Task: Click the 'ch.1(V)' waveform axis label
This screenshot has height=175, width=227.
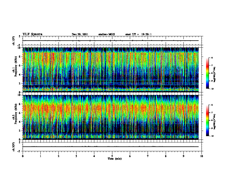Action: click(13, 41)
